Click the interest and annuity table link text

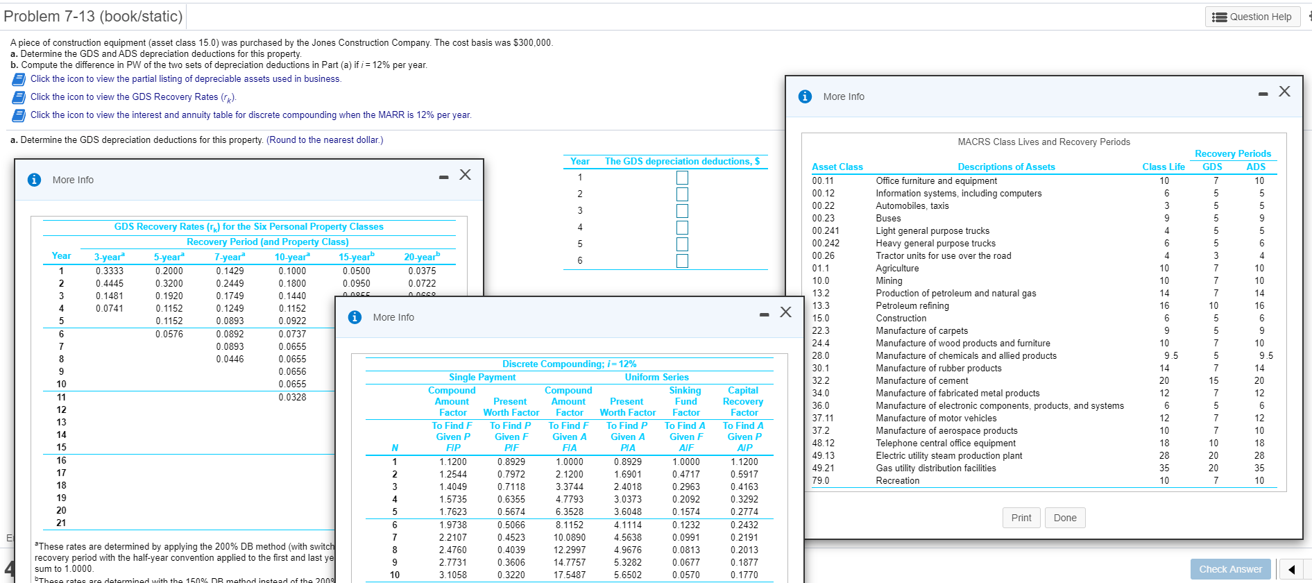click(x=251, y=115)
